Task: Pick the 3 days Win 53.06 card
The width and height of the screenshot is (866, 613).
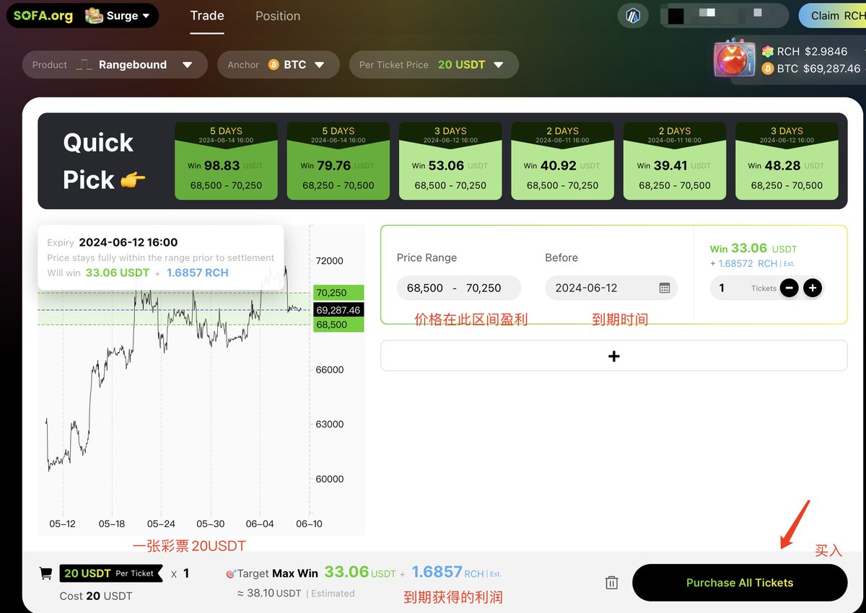Action: point(450,161)
